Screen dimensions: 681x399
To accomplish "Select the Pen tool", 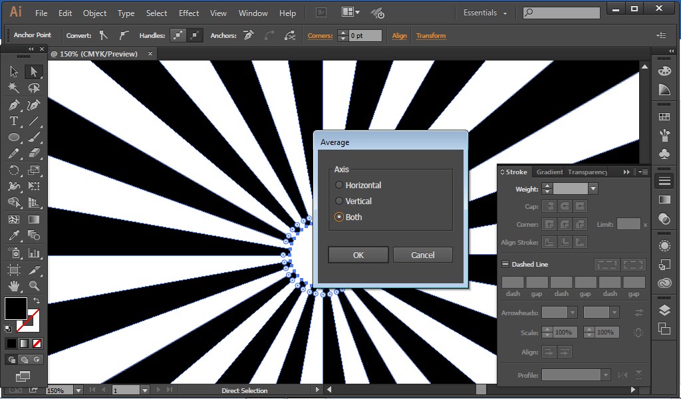I will click(15, 104).
